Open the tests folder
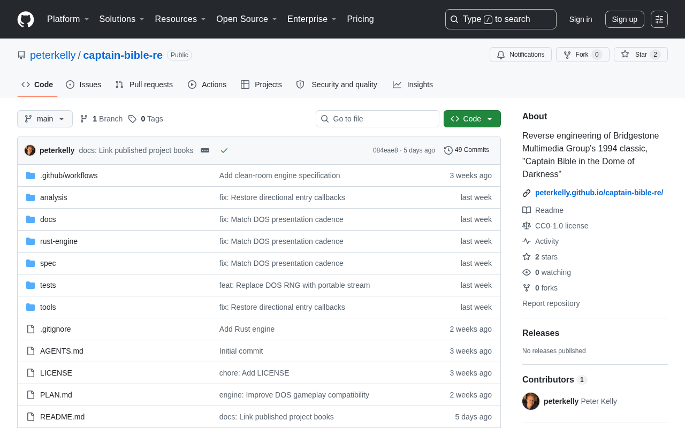The height and width of the screenshot is (428, 685). [48, 285]
